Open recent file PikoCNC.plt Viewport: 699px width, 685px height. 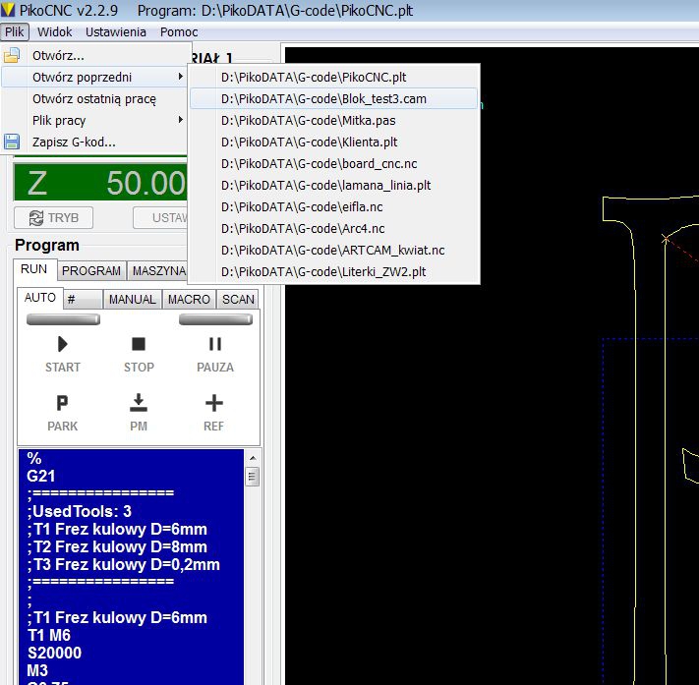(333, 77)
